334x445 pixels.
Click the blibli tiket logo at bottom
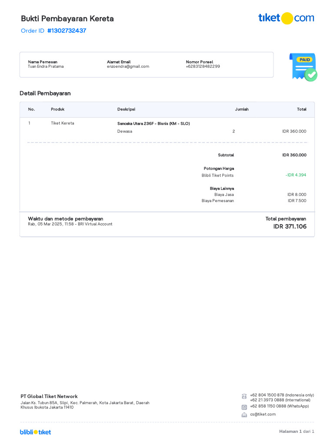pos(35,432)
